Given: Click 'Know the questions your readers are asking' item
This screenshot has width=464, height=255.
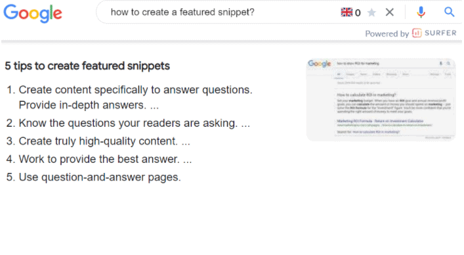Looking at the screenshot, I should click(x=134, y=123).
